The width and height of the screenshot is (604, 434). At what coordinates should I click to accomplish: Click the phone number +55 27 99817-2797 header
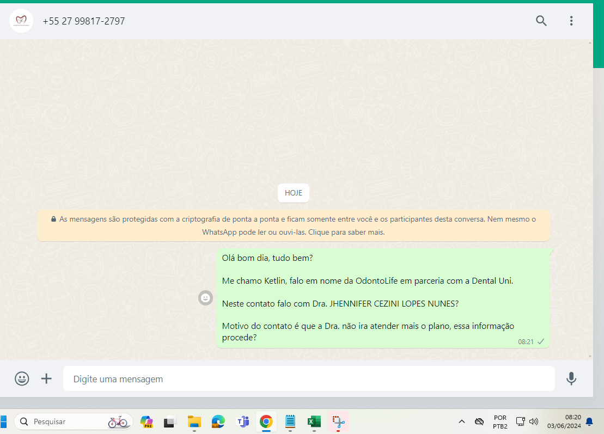click(x=83, y=21)
